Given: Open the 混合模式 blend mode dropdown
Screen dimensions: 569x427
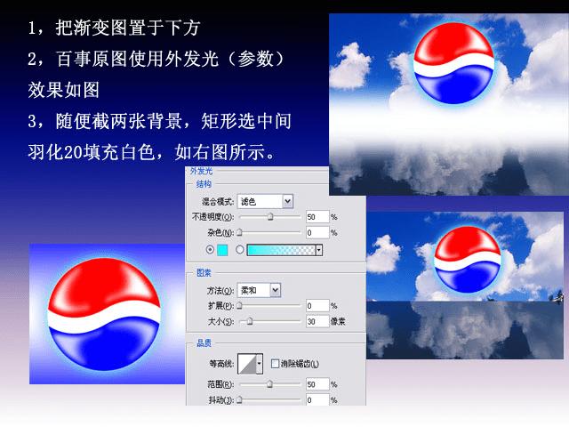Looking at the screenshot, I should (x=265, y=202).
